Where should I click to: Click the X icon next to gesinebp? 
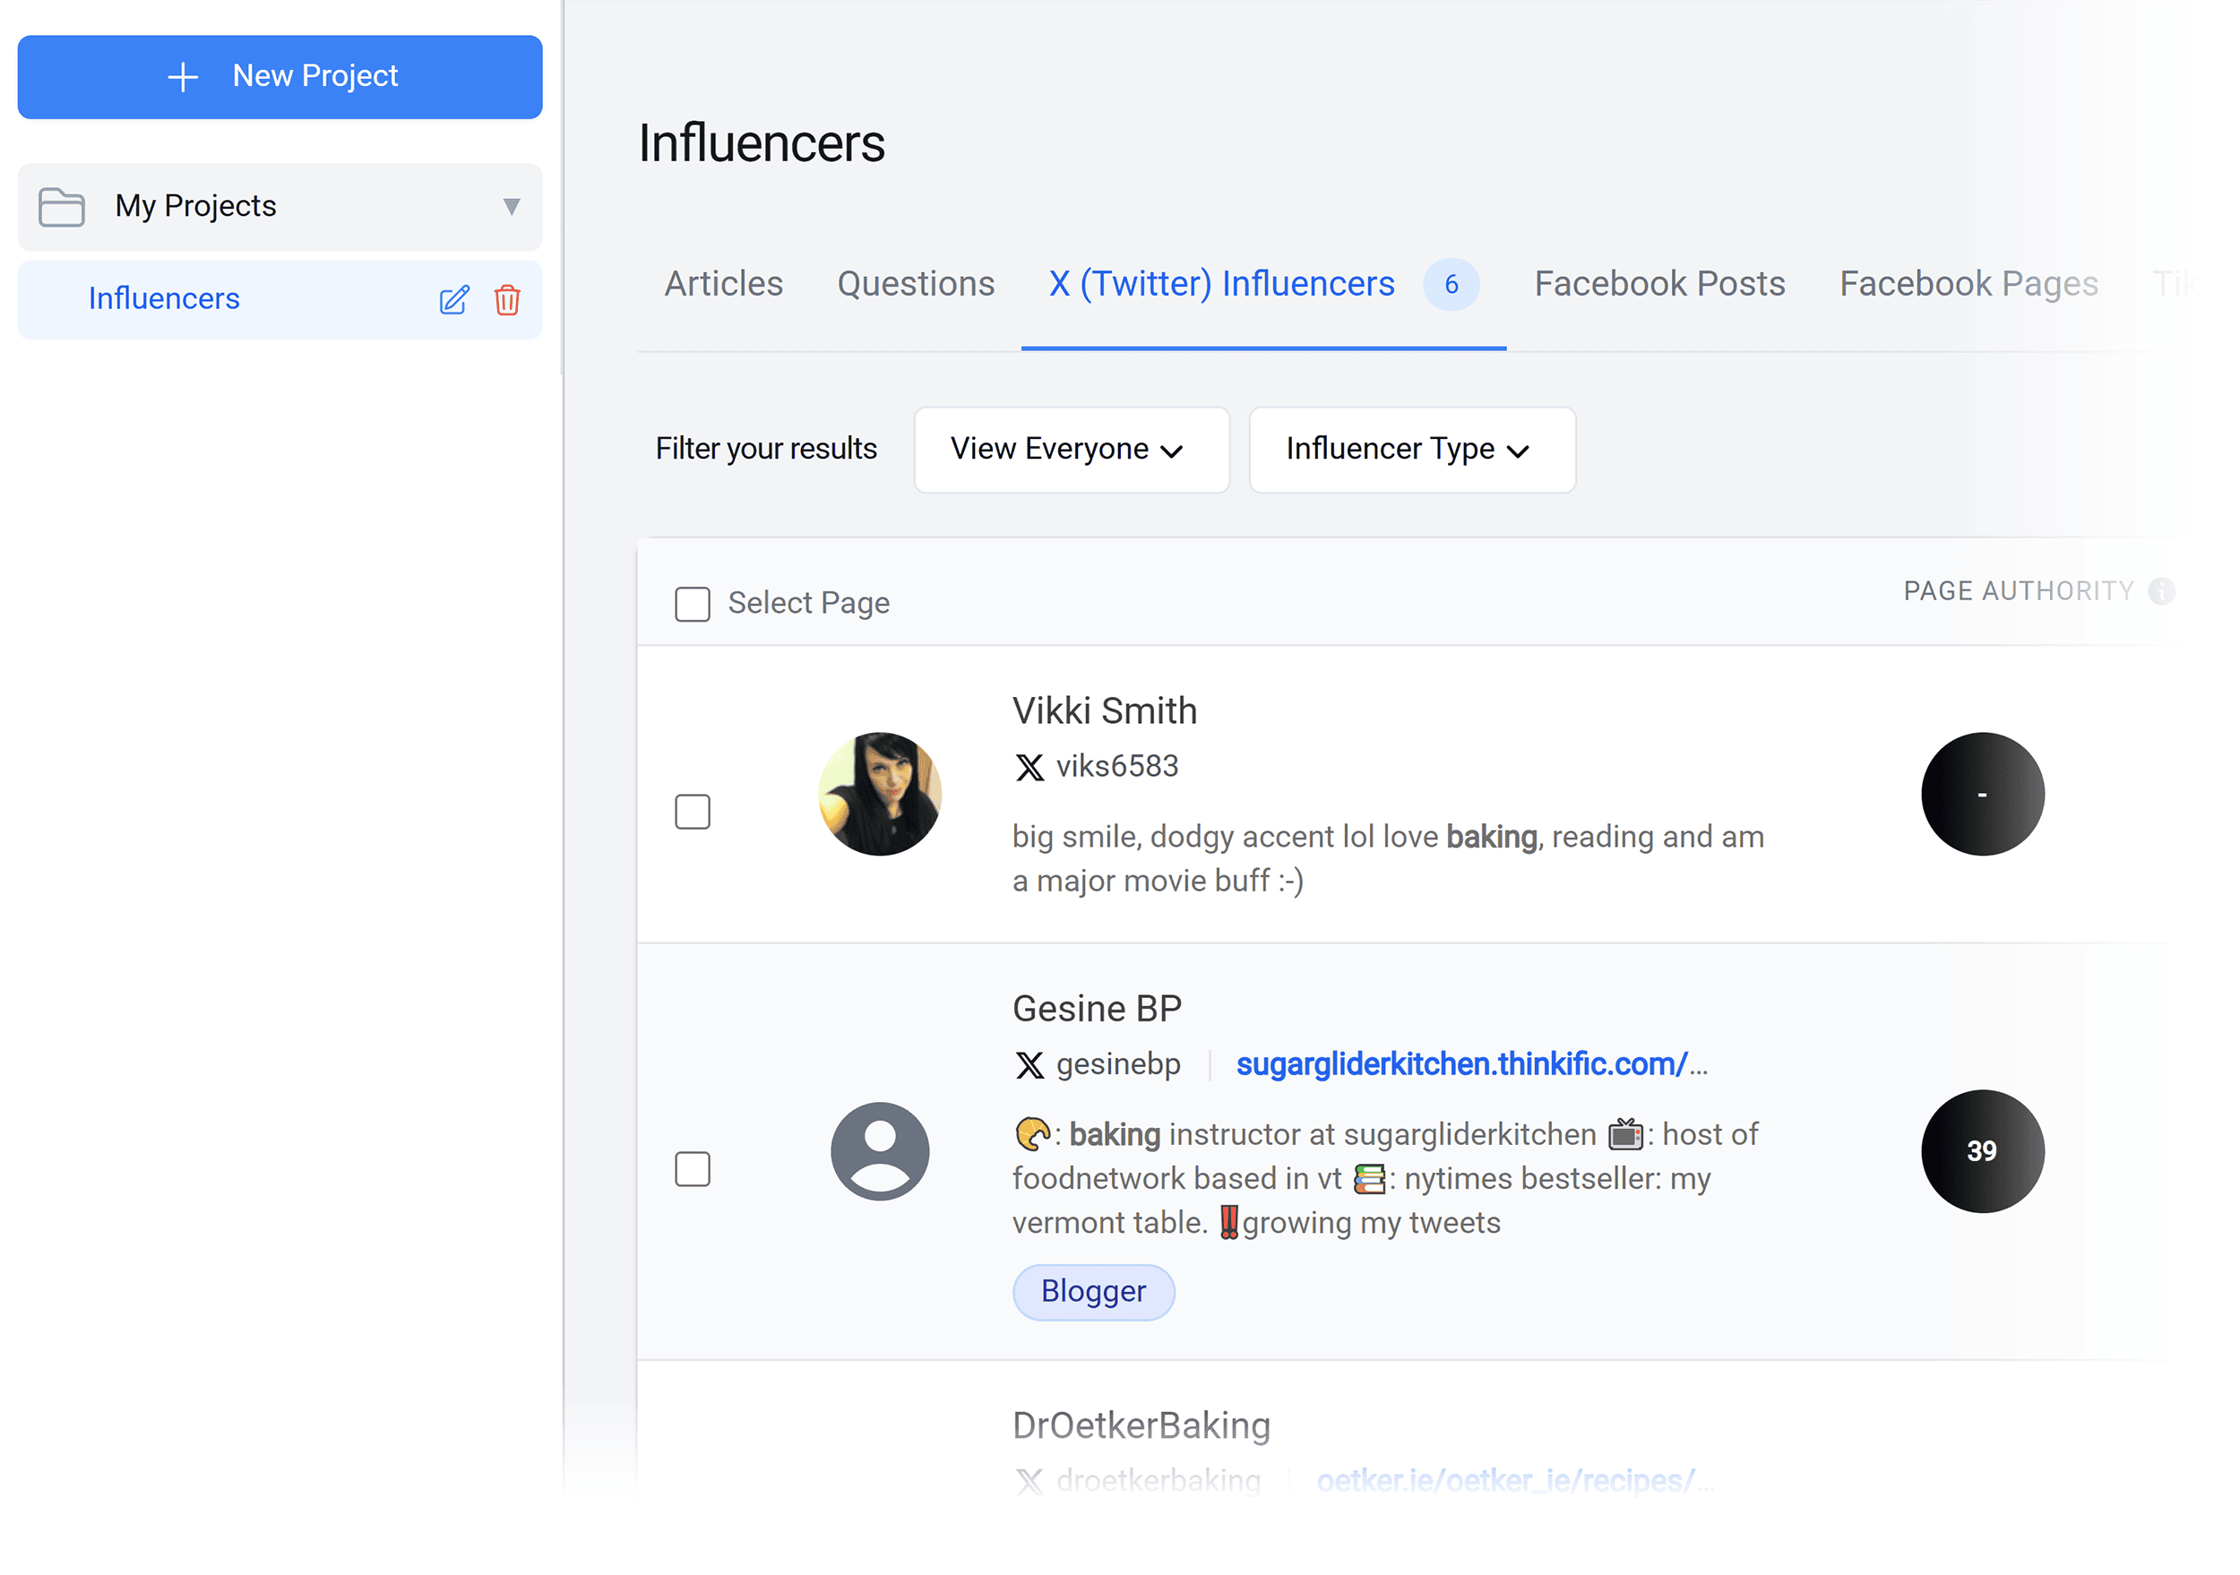click(1030, 1064)
